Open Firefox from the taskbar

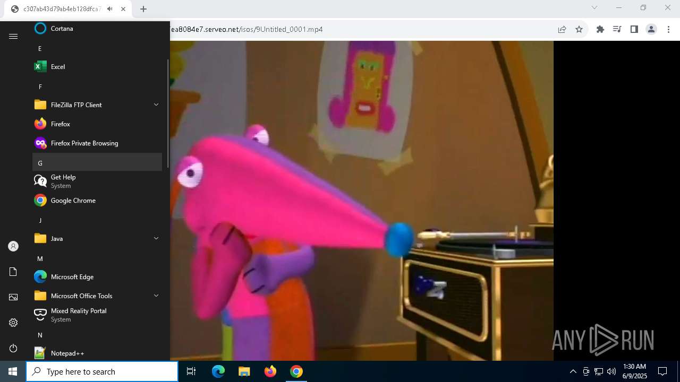coord(270,371)
